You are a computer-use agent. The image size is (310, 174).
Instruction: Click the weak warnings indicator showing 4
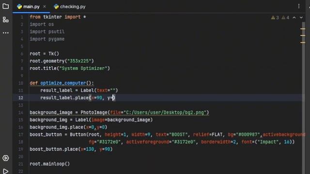coord(285,17)
